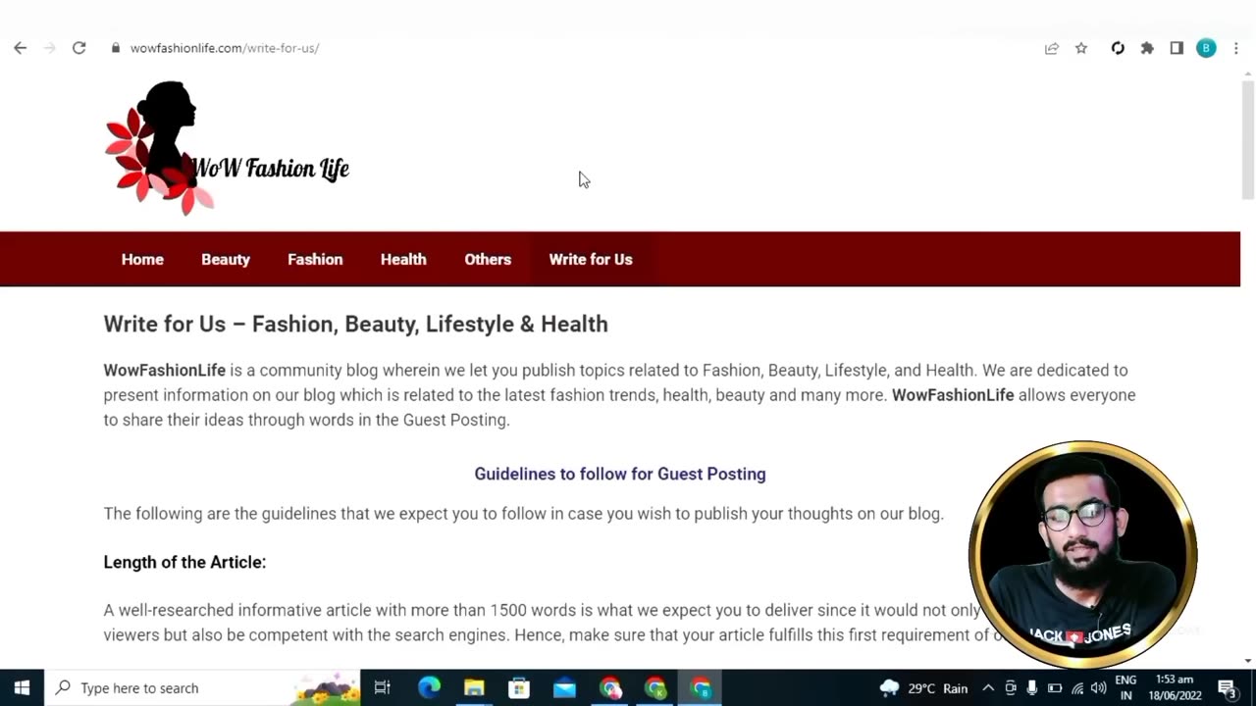The image size is (1256, 706).
Task: Select the Write for Us menu item
Action: point(591,260)
